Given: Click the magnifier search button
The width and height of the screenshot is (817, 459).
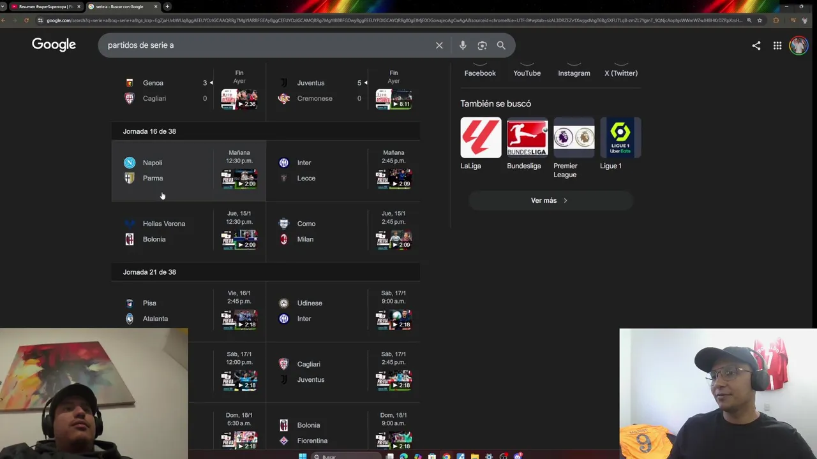Looking at the screenshot, I should 501,45.
